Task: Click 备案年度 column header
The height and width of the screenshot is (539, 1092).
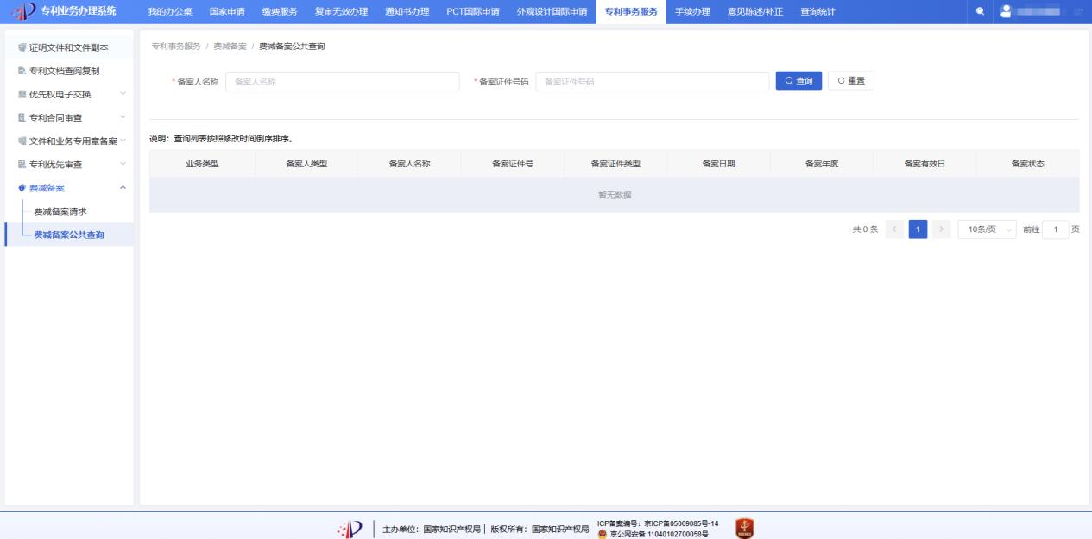Action: (822, 164)
